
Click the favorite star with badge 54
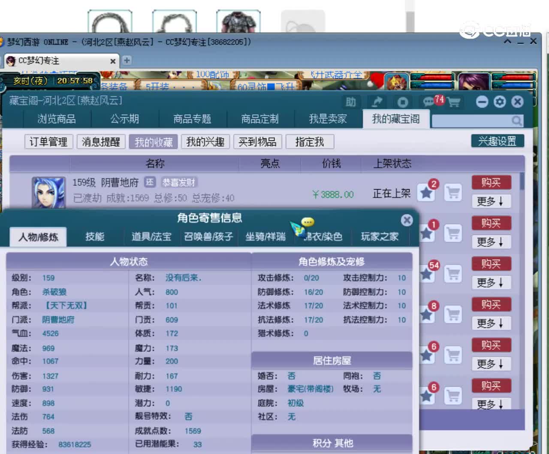426,273
